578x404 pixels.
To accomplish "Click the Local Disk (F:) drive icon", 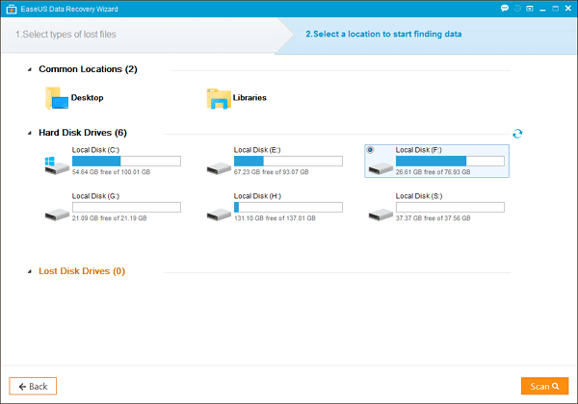I will (x=381, y=168).
